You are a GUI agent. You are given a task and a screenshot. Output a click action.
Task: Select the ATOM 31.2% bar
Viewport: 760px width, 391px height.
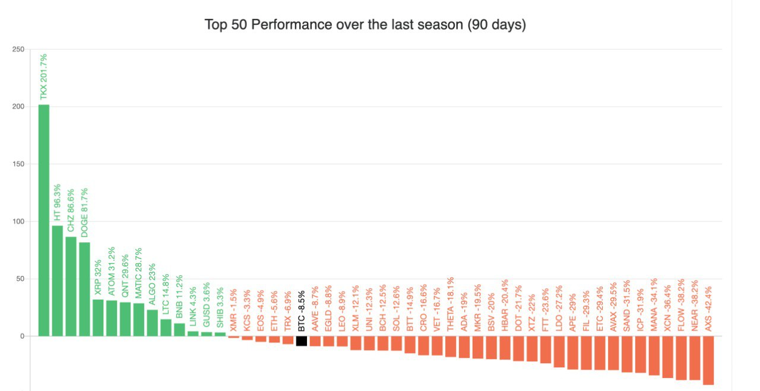112,318
